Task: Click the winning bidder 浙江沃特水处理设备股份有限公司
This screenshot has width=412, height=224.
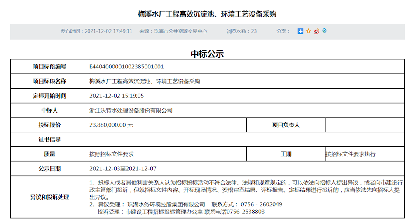Action: (x=131, y=111)
